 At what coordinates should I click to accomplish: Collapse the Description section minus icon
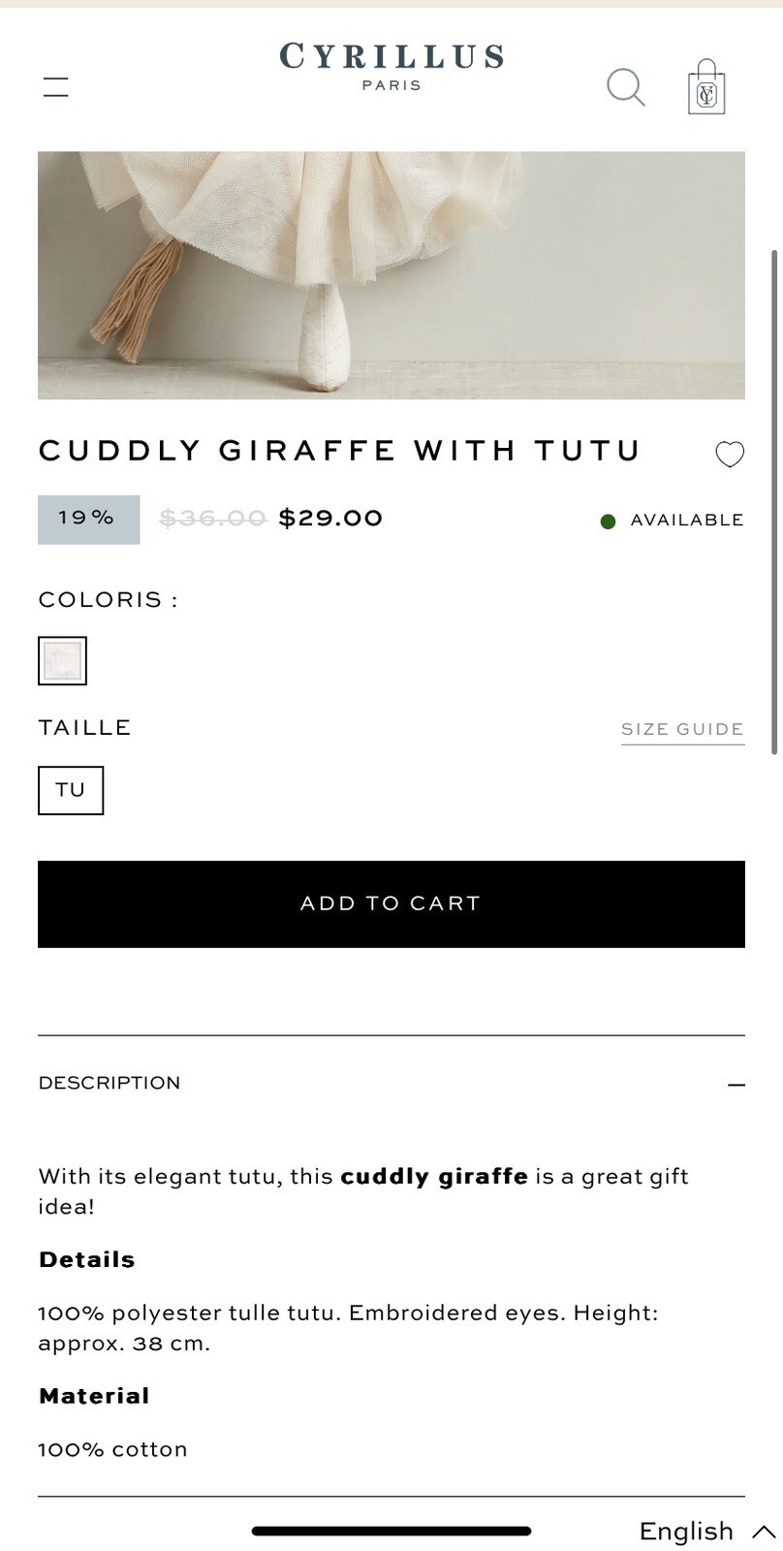tap(736, 1085)
